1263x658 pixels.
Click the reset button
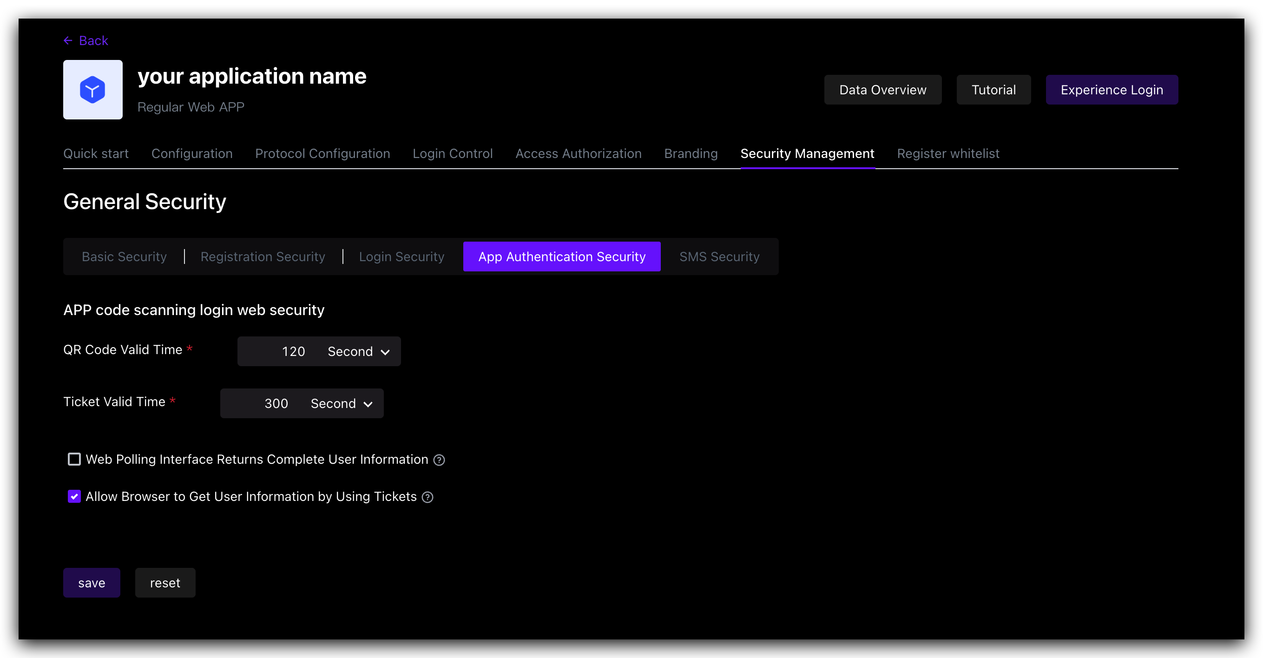coord(165,583)
